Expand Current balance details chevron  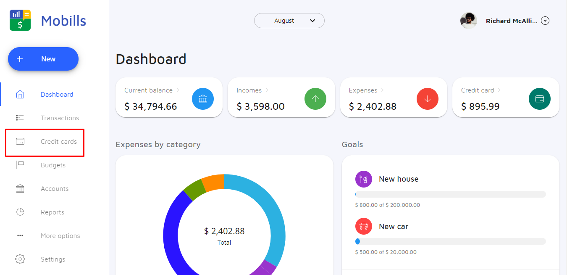pos(178,90)
